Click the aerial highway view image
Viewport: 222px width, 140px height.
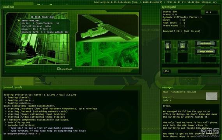click(x=107, y=54)
